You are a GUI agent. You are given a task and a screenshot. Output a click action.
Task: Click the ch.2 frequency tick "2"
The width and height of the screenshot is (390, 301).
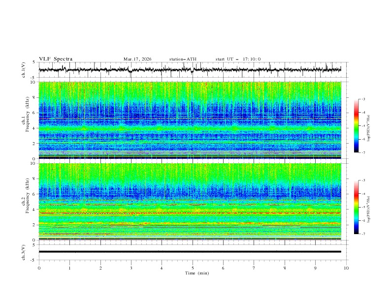(x=35, y=225)
